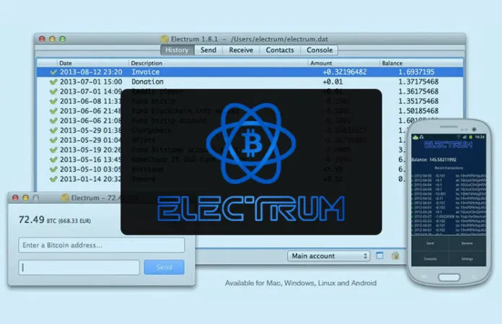The image size is (502, 324).
Task: Select the Donation transaction row
Action: 250,82
